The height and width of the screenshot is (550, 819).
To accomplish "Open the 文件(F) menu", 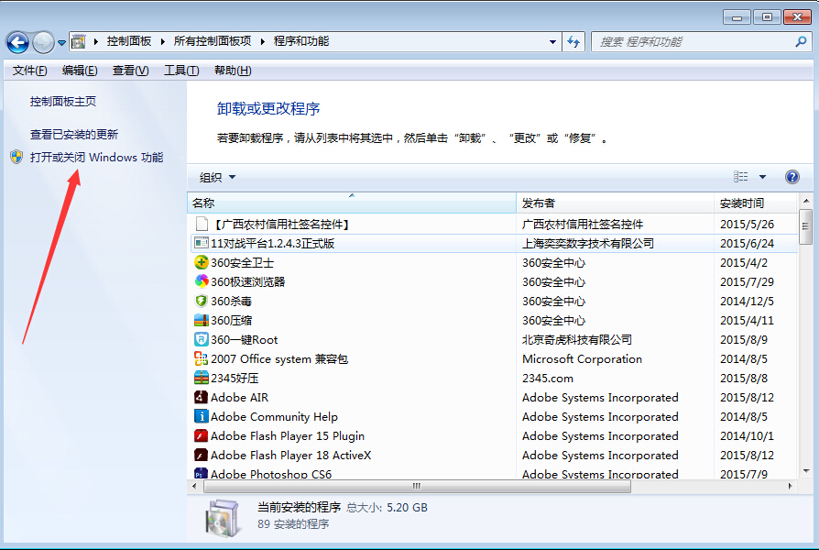I will coord(29,71).
